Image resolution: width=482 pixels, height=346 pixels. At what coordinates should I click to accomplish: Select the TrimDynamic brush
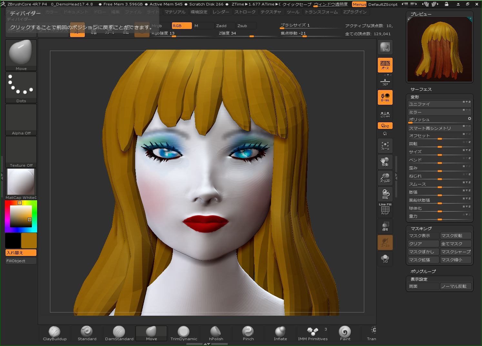tap(184, 333)
